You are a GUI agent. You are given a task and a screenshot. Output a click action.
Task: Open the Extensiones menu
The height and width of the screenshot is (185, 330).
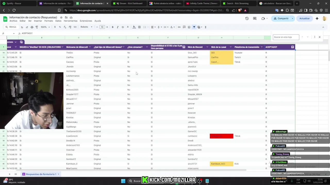pyautogui.click(x=86, y=21)
